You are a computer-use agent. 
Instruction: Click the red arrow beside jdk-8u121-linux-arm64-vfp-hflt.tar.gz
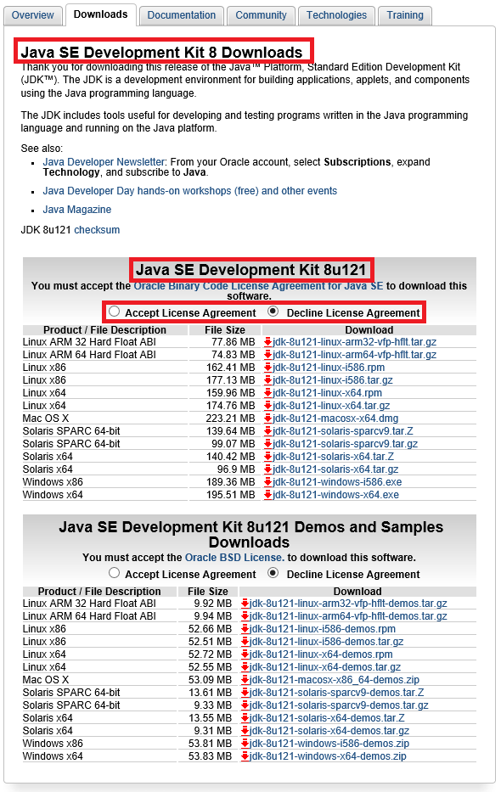(x=268, y=355)
